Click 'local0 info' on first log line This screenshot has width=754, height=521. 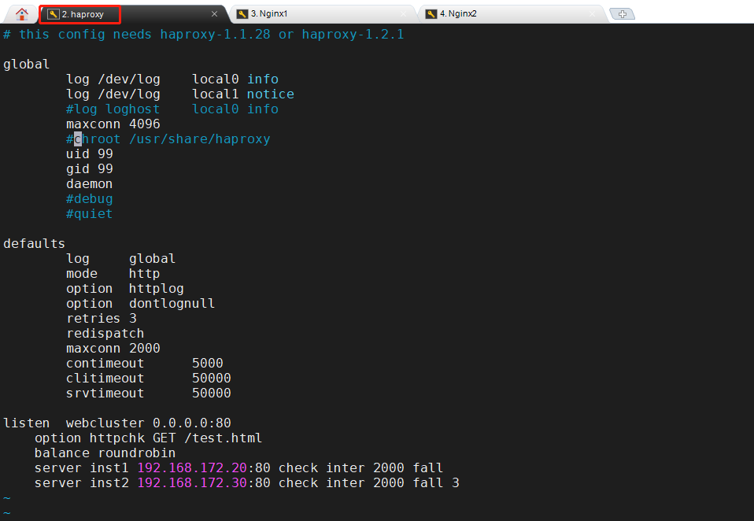tap(235, 79)
